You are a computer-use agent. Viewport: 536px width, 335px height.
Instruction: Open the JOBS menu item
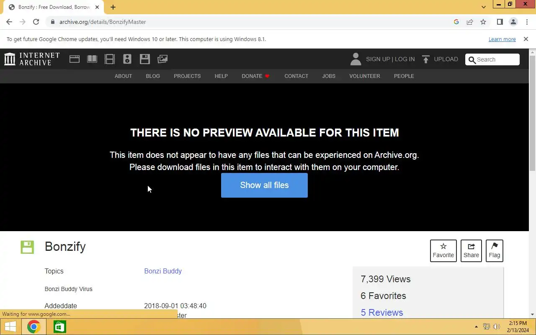[x=329, y=76]
